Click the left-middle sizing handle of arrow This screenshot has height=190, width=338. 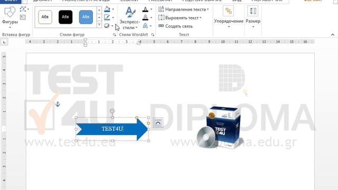76,129
